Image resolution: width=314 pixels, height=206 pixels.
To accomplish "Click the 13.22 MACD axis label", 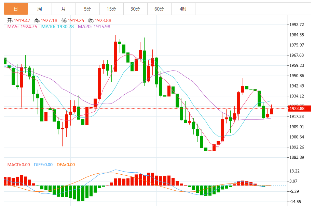I will [295, 171].
